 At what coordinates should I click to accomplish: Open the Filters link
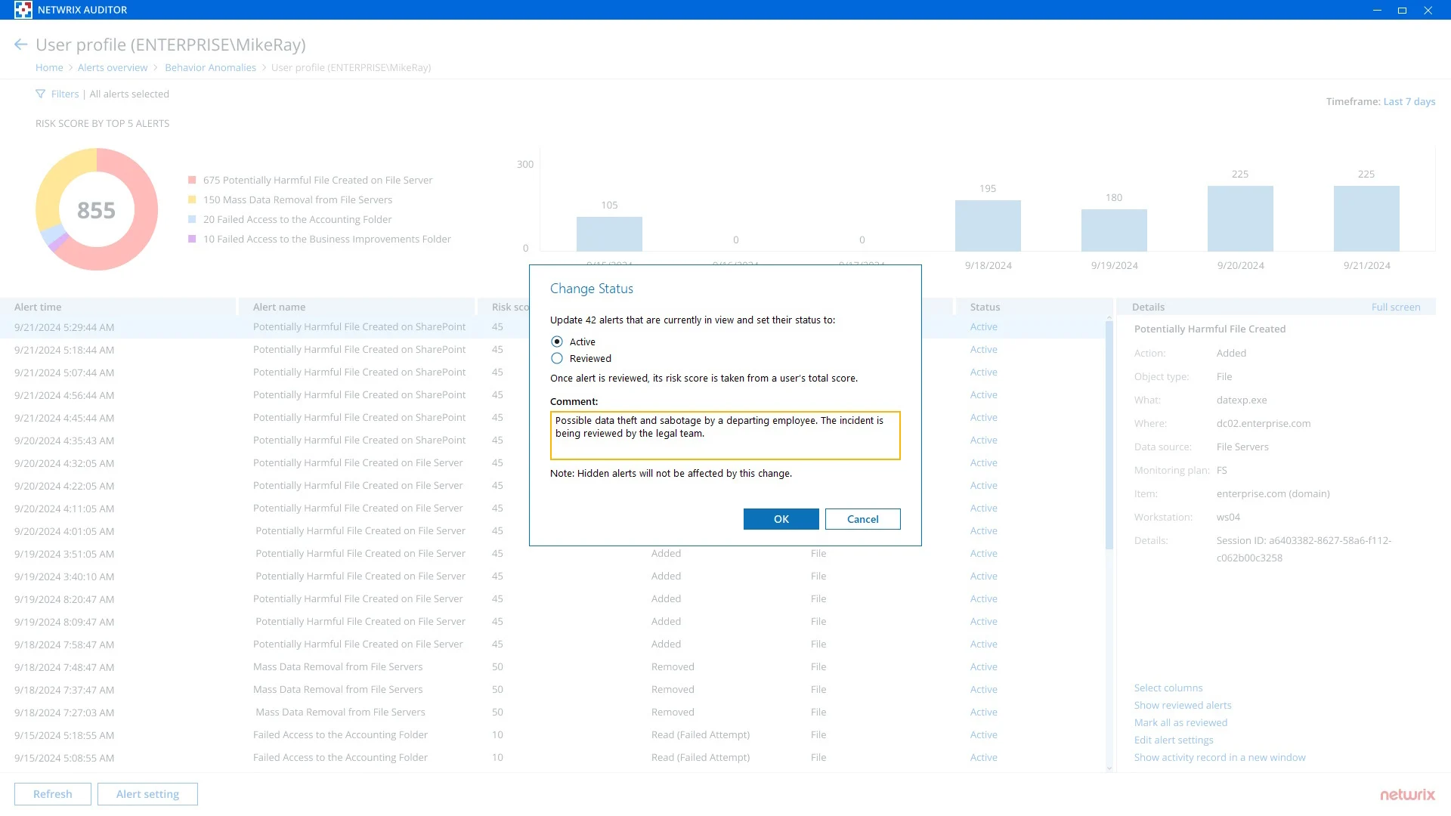[x=65, y=94]
